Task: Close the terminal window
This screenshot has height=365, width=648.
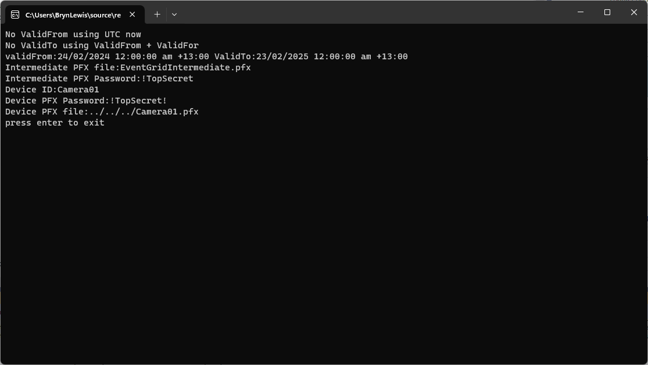Action: pos(634,12)
